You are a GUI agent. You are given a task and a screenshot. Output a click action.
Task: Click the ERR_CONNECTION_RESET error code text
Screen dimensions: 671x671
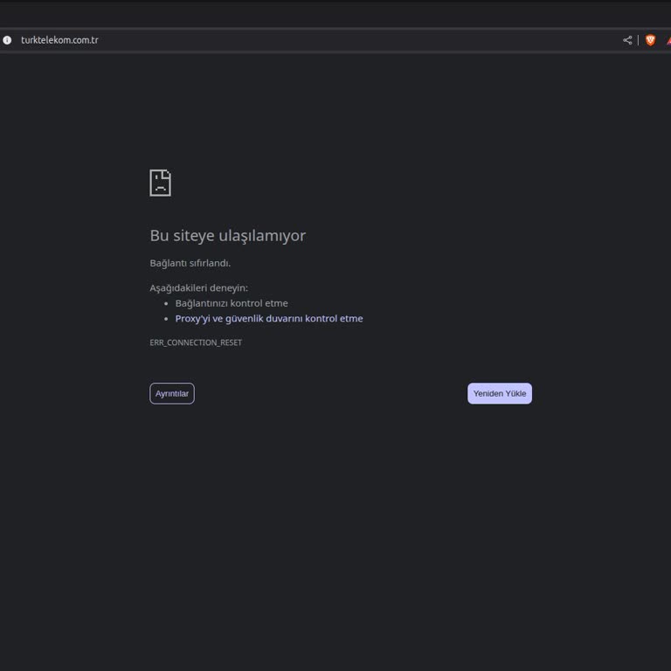click(x=196, y=342)
